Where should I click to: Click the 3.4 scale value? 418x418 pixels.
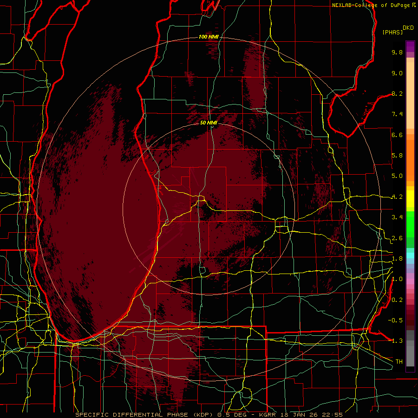[397, 217]
